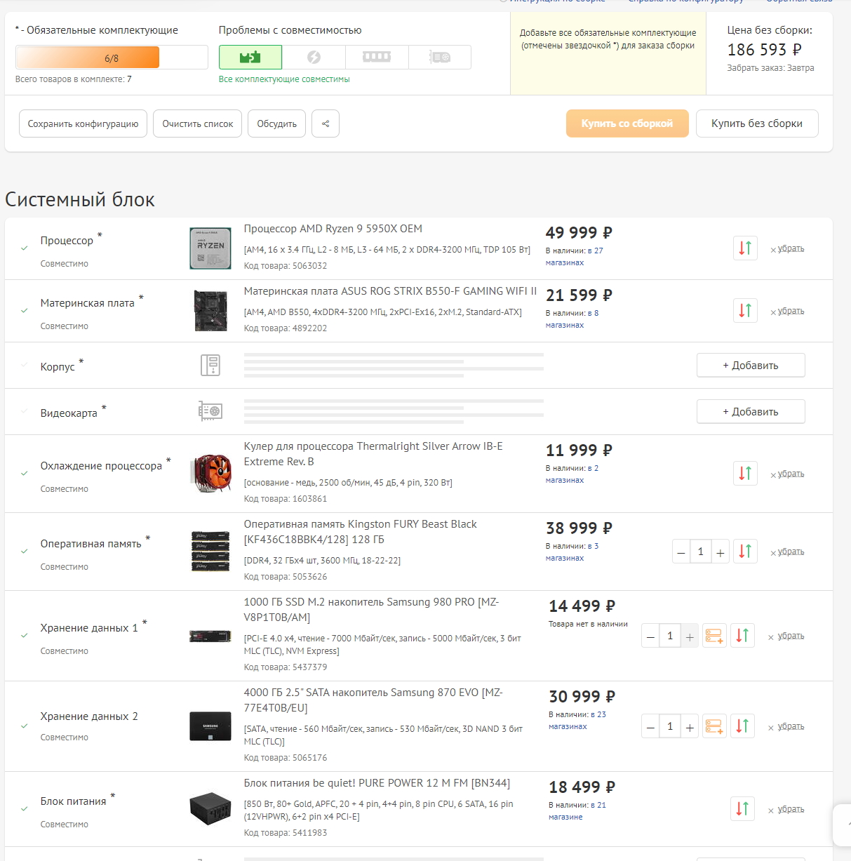Open the 2 stores availability link for cooler
Image resolution: width=851 pixels, height=861 pixels.
[572, 474]
